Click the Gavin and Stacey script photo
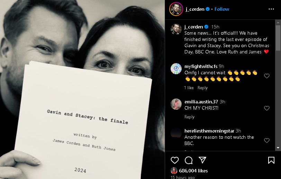This screenshot has height=179, width=281. tap(82, 89)
